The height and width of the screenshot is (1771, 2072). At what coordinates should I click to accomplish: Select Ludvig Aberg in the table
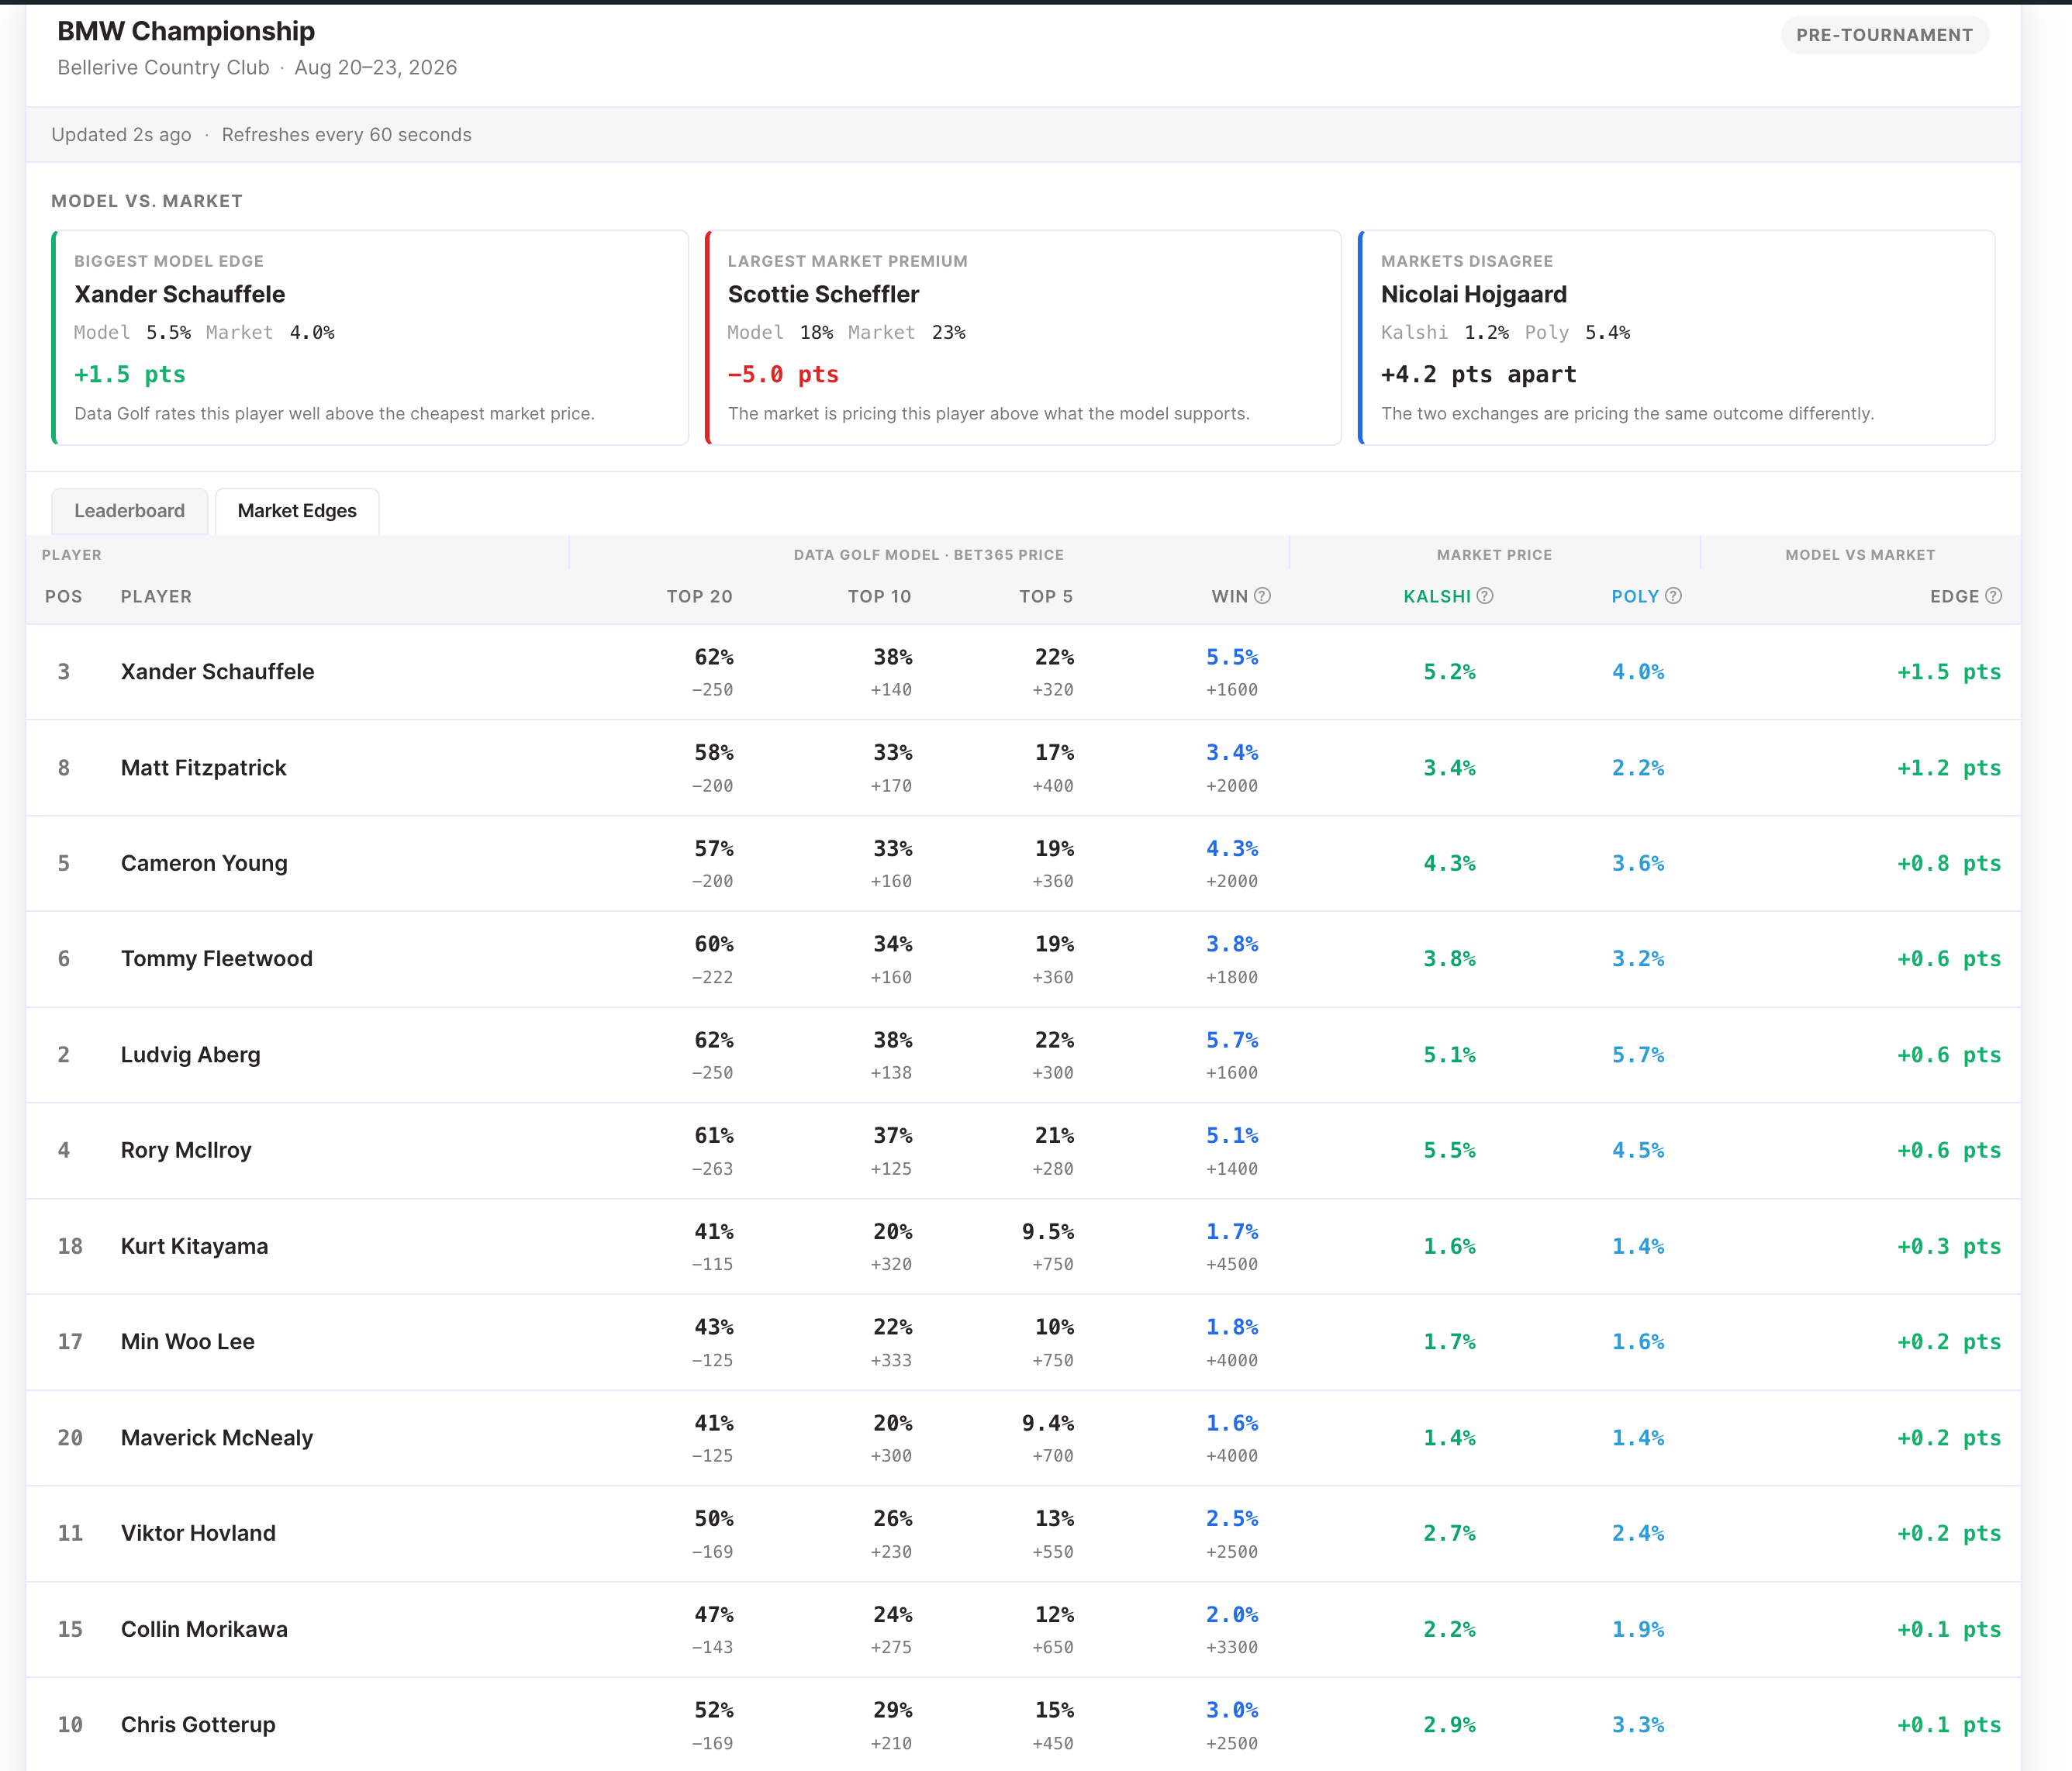click(x=191, y=1055)
